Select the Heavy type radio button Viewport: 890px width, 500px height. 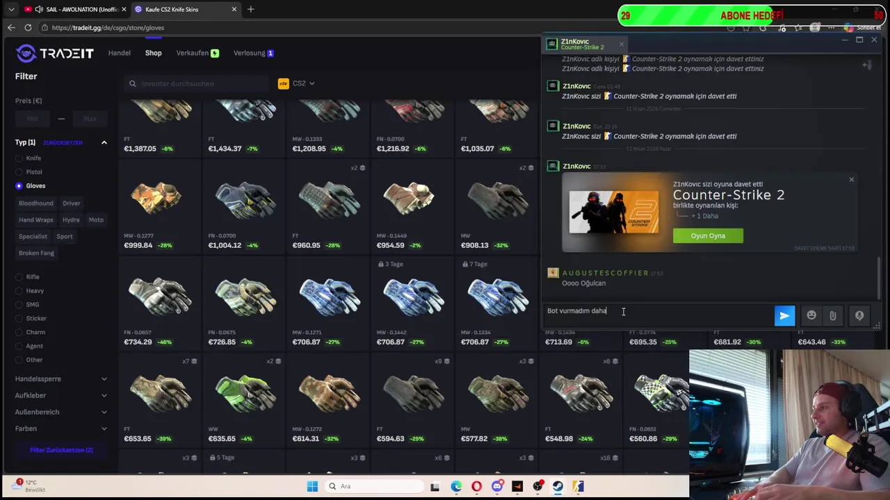19,291
